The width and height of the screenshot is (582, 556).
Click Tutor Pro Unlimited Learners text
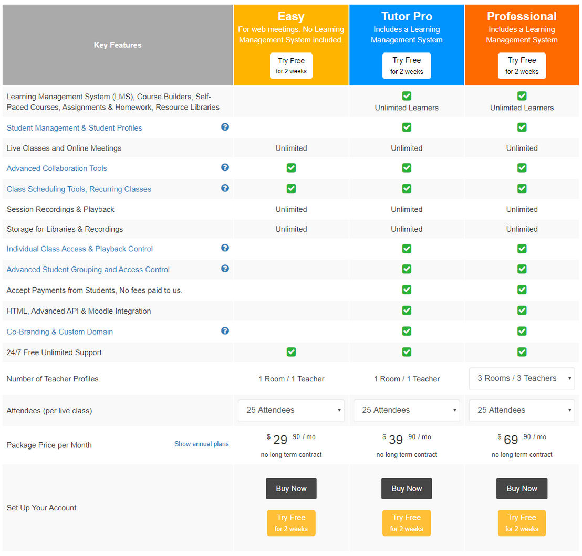(x=407, y=108)
